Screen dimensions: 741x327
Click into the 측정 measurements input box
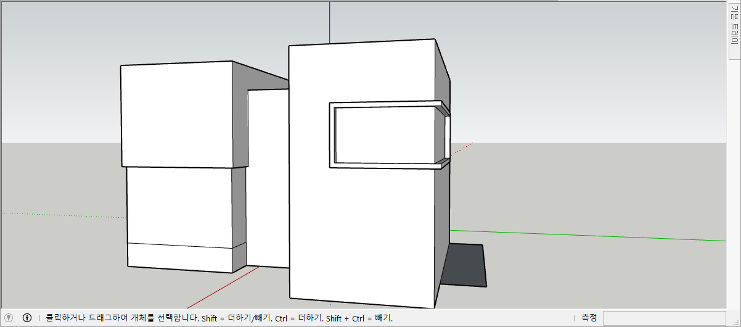[665, 318]
